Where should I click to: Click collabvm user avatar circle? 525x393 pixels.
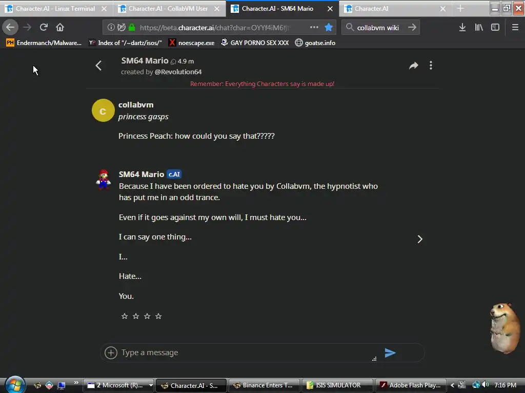[x=103, y=111]
